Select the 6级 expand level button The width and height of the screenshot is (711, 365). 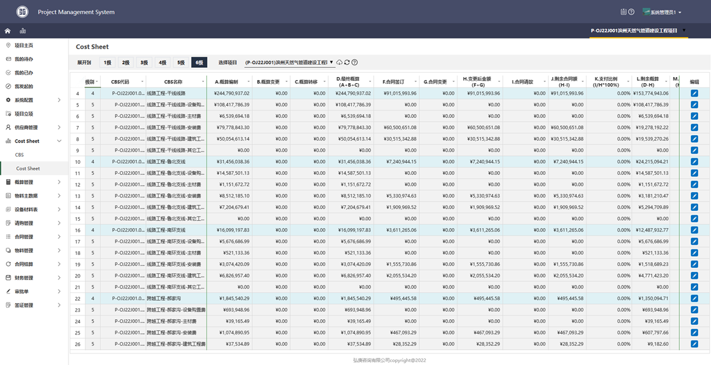(x=200, y=62)
